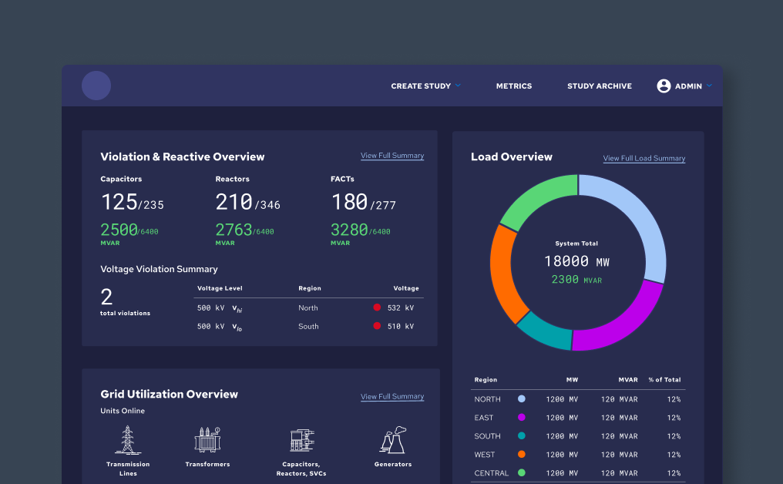The width and height of the screenshot is (783, 484).
Task: Open the Admin account dropdown chevron
Action: 709,85
